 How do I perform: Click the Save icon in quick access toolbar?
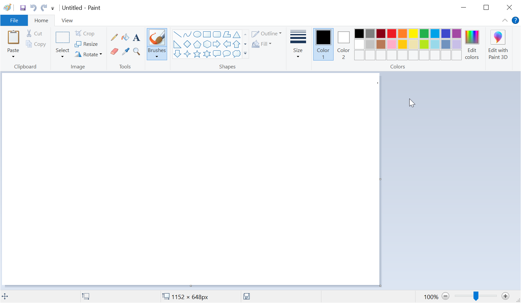tap(23, 8)
